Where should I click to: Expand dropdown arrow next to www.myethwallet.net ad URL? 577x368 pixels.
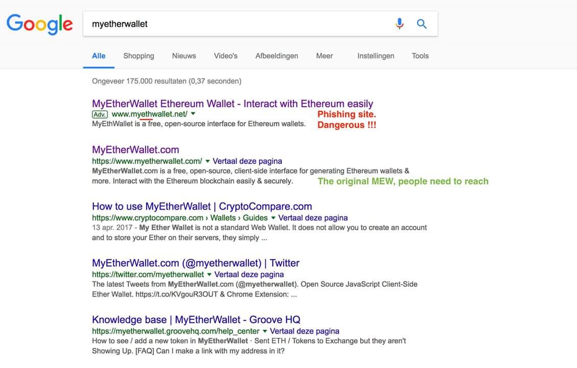pos(193,114)
